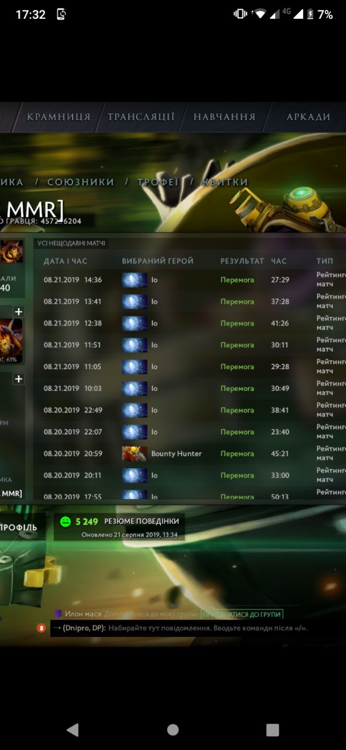Open ТРАНСЛЯЦІЇ top menu tab
Screen dimensions: 346x750
(141, 117)
